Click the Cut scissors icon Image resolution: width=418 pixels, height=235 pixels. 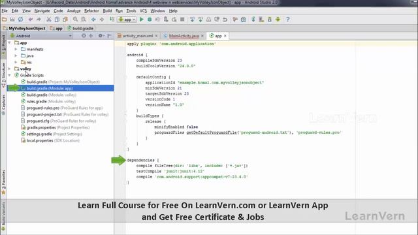click(49, 20)
